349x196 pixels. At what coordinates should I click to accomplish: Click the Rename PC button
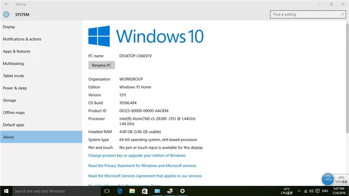pos(101,65)
